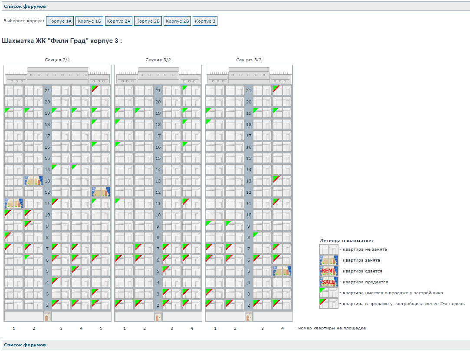Select the Корпус 2А button
470x352 pixels.
tap(119, 21)
